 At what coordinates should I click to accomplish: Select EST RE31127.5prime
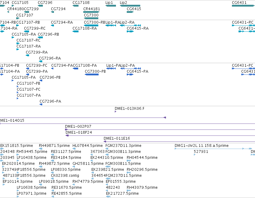pos(66,152)
